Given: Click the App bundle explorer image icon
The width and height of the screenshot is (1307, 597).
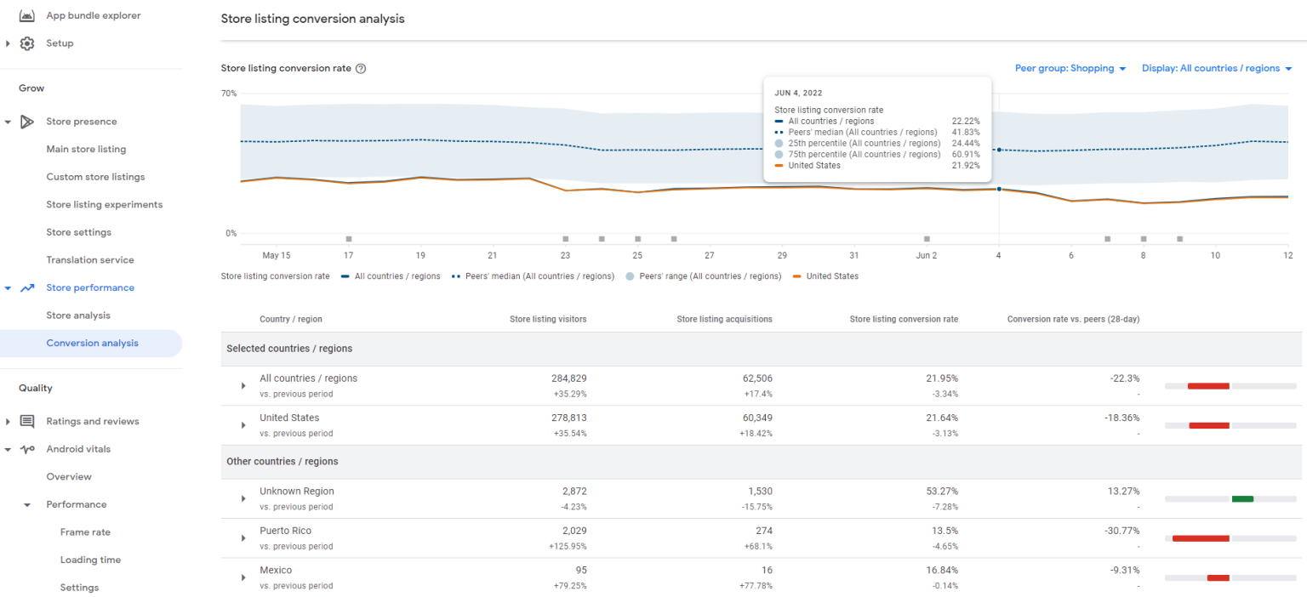Looking at the screenshot, I should click(26, 14).
